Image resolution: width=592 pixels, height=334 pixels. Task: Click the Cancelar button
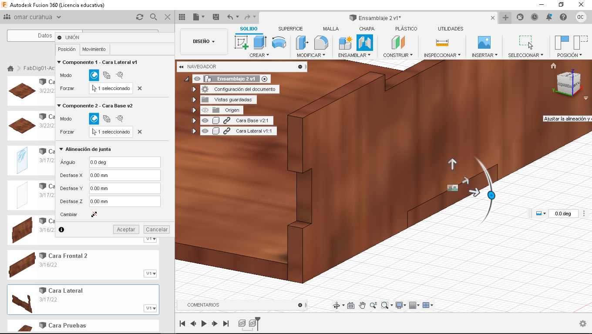(157, 229)
